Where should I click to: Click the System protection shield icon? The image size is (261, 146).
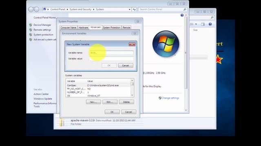pyautogui.click(x=31, y=34)
